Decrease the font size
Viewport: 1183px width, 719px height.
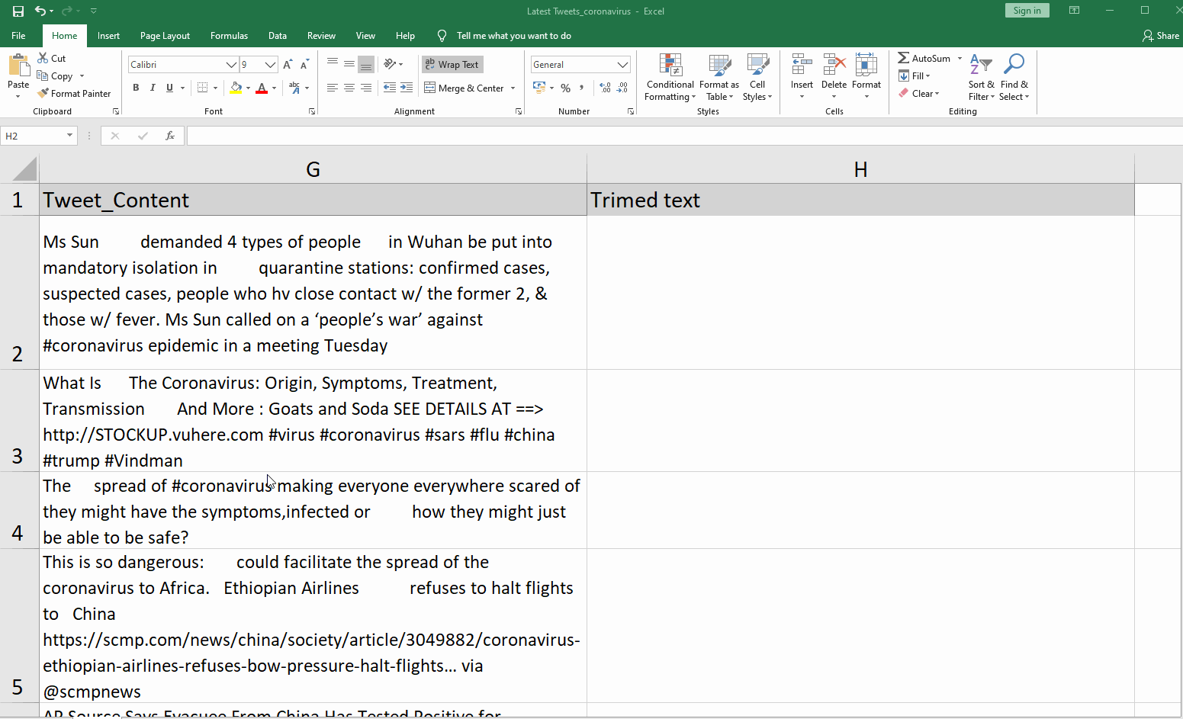(x=305, y=65)
